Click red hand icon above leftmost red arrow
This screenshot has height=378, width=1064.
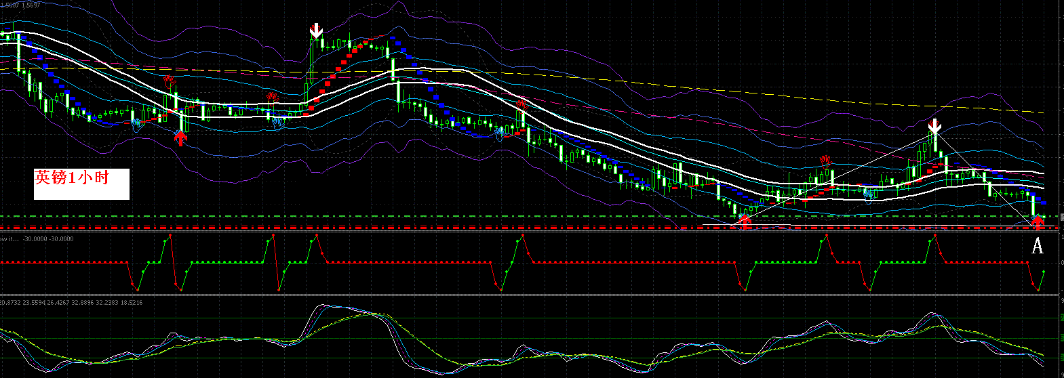point(169,82)
